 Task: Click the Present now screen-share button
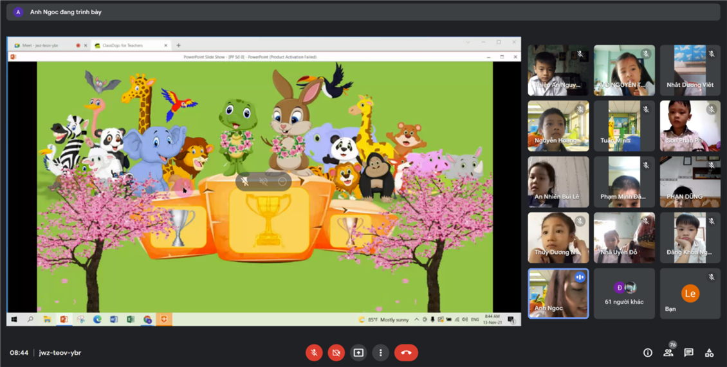click(x=358, y=353)
